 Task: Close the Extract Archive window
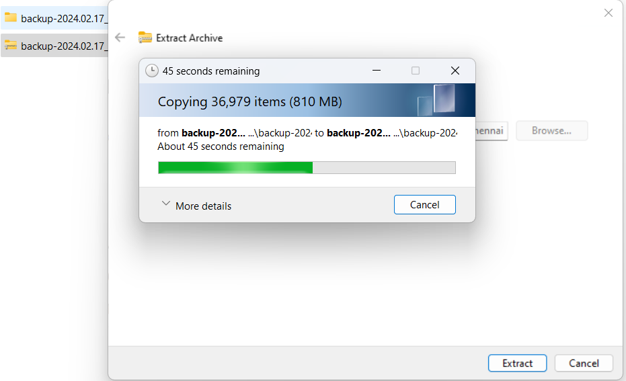coord(608,13)
